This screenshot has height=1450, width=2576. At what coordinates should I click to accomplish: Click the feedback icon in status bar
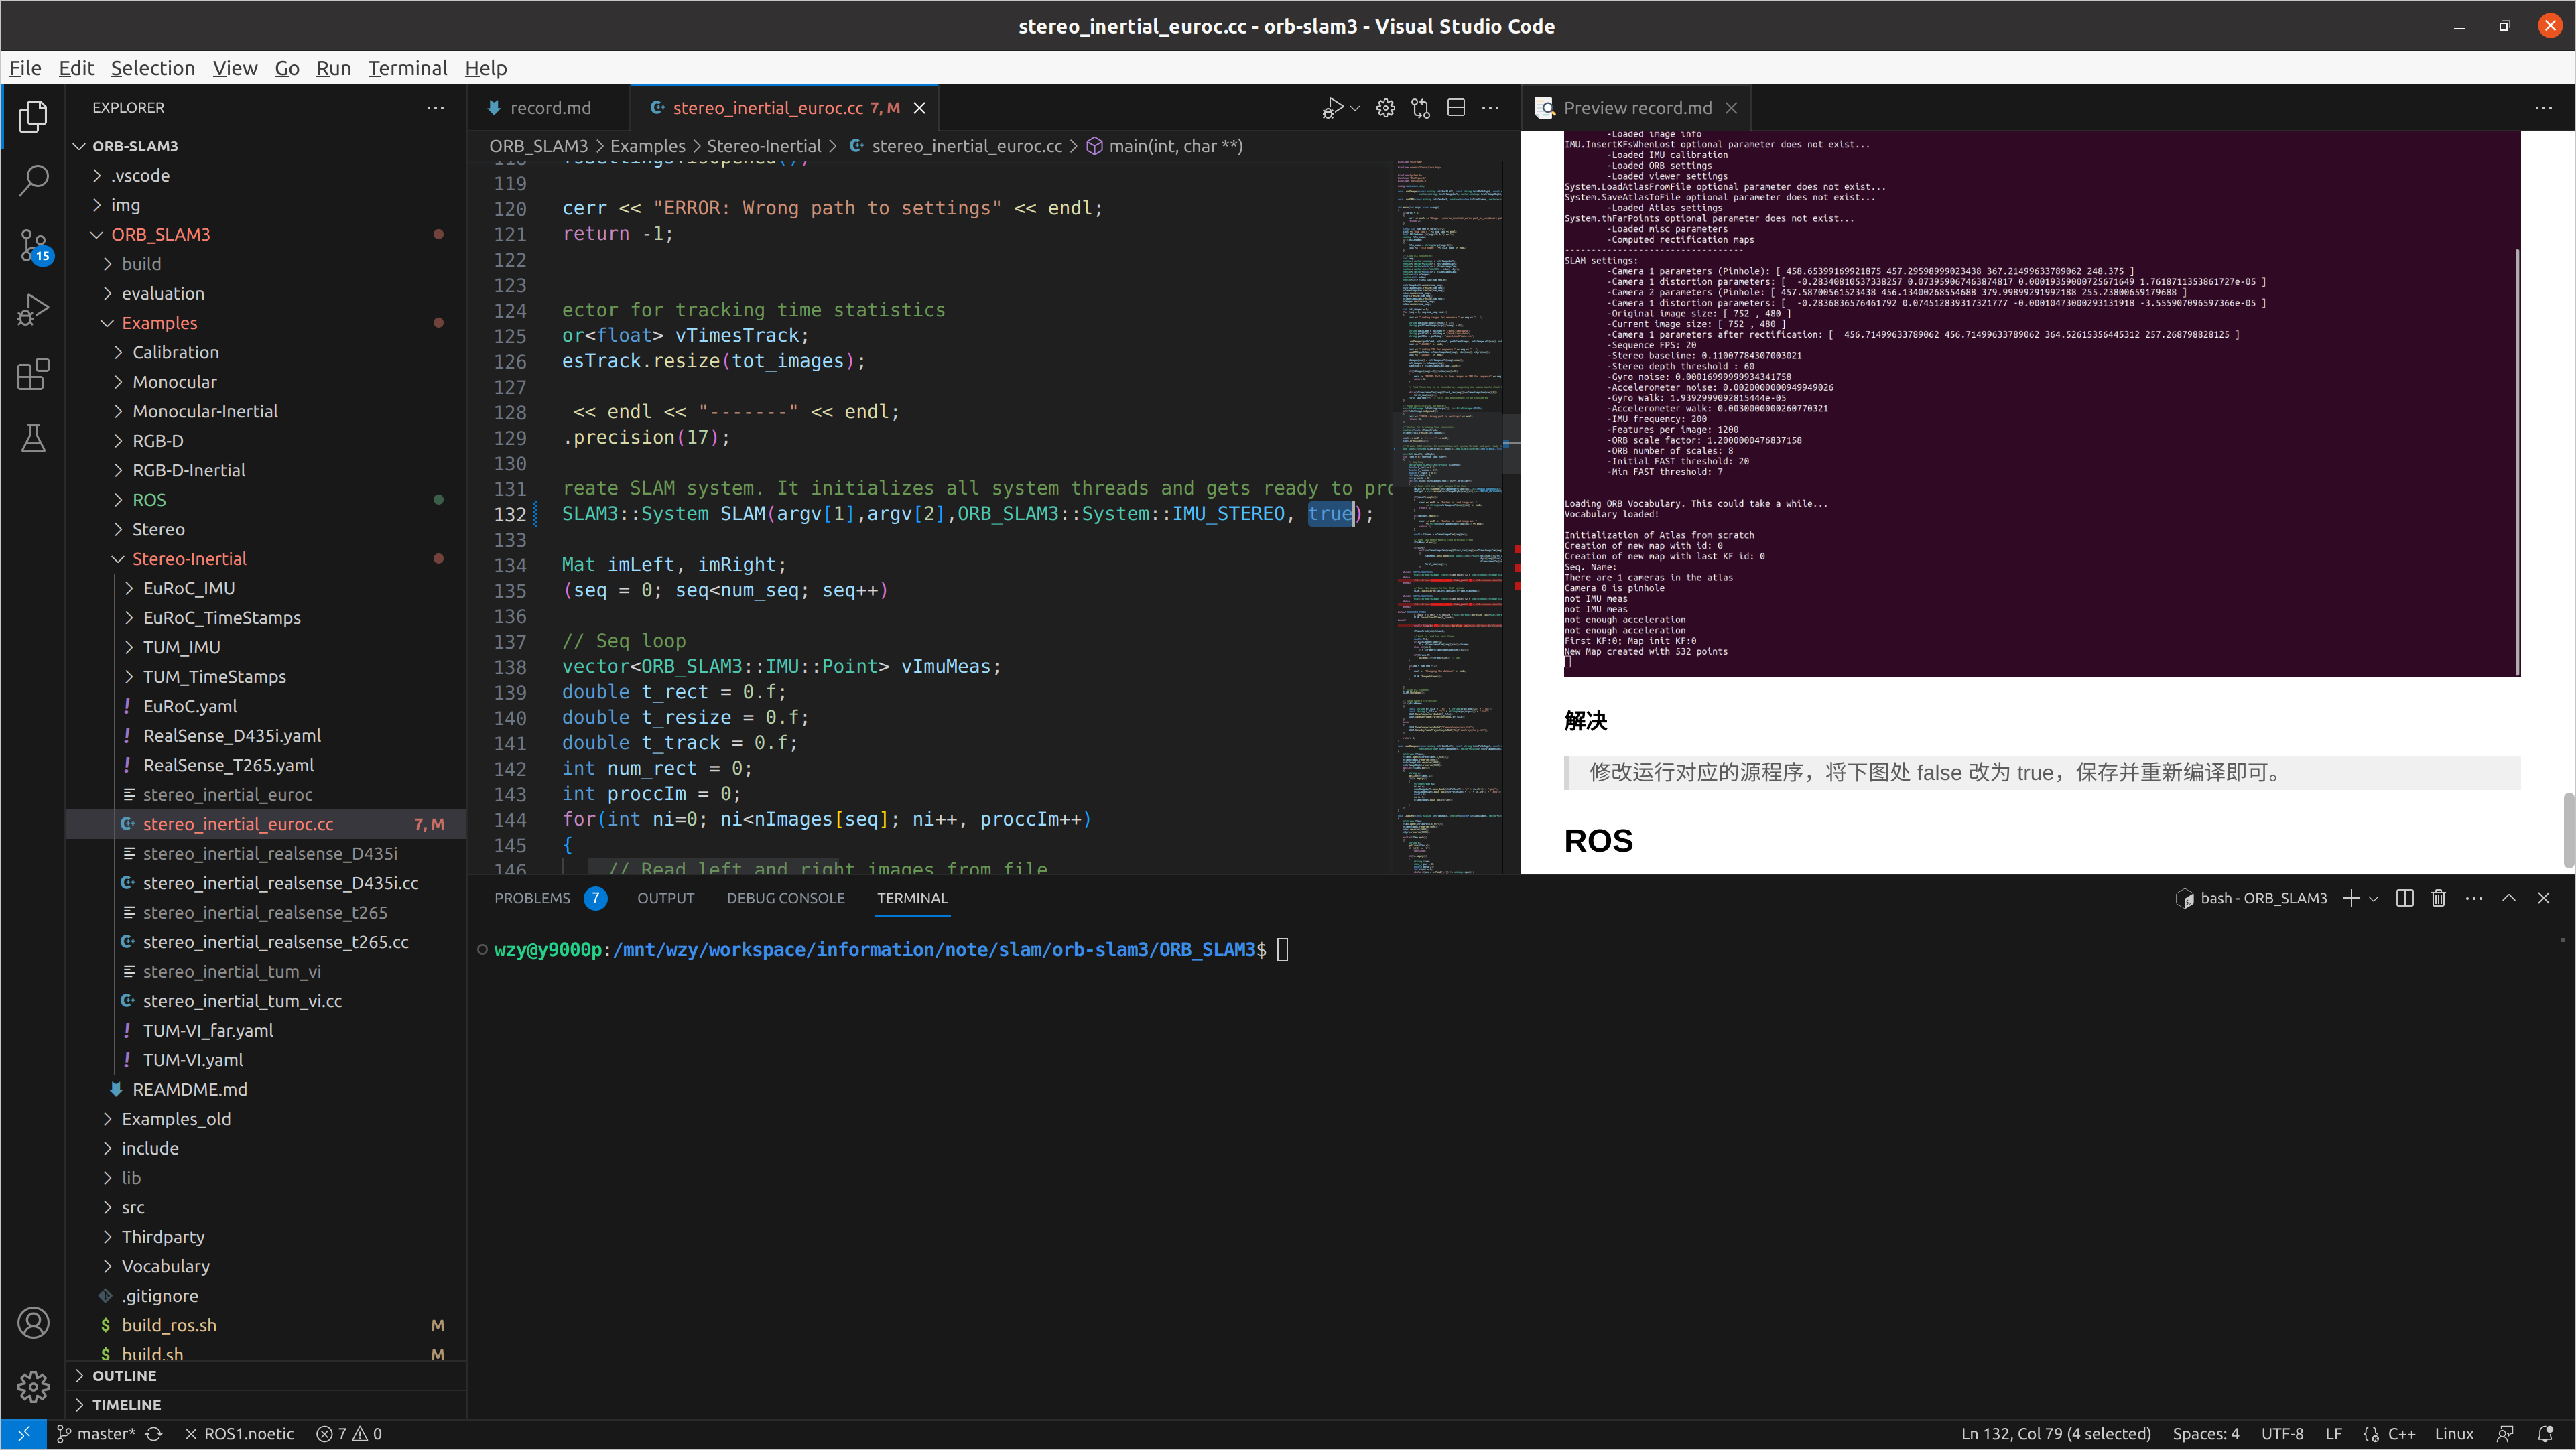[2505, 1434]
